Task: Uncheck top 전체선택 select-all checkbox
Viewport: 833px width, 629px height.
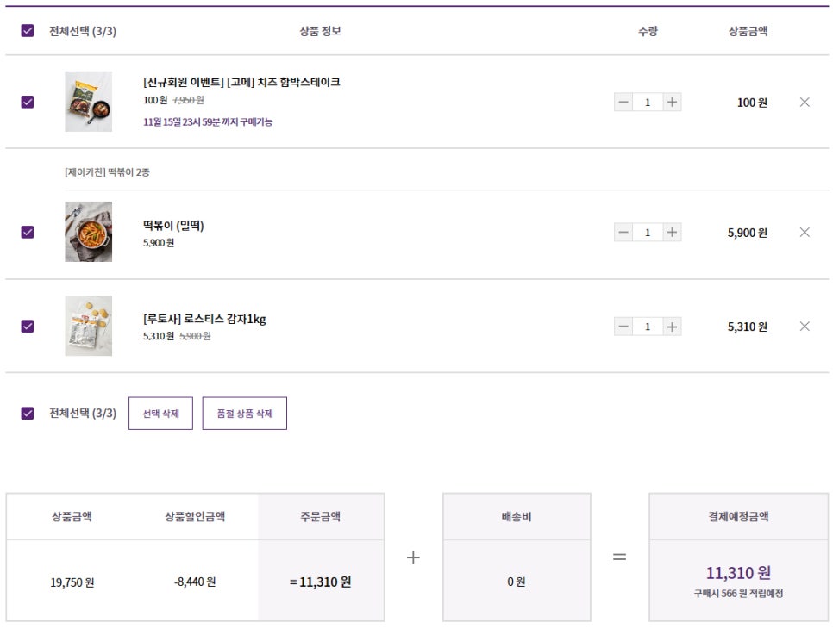Action: coord(27,31)
